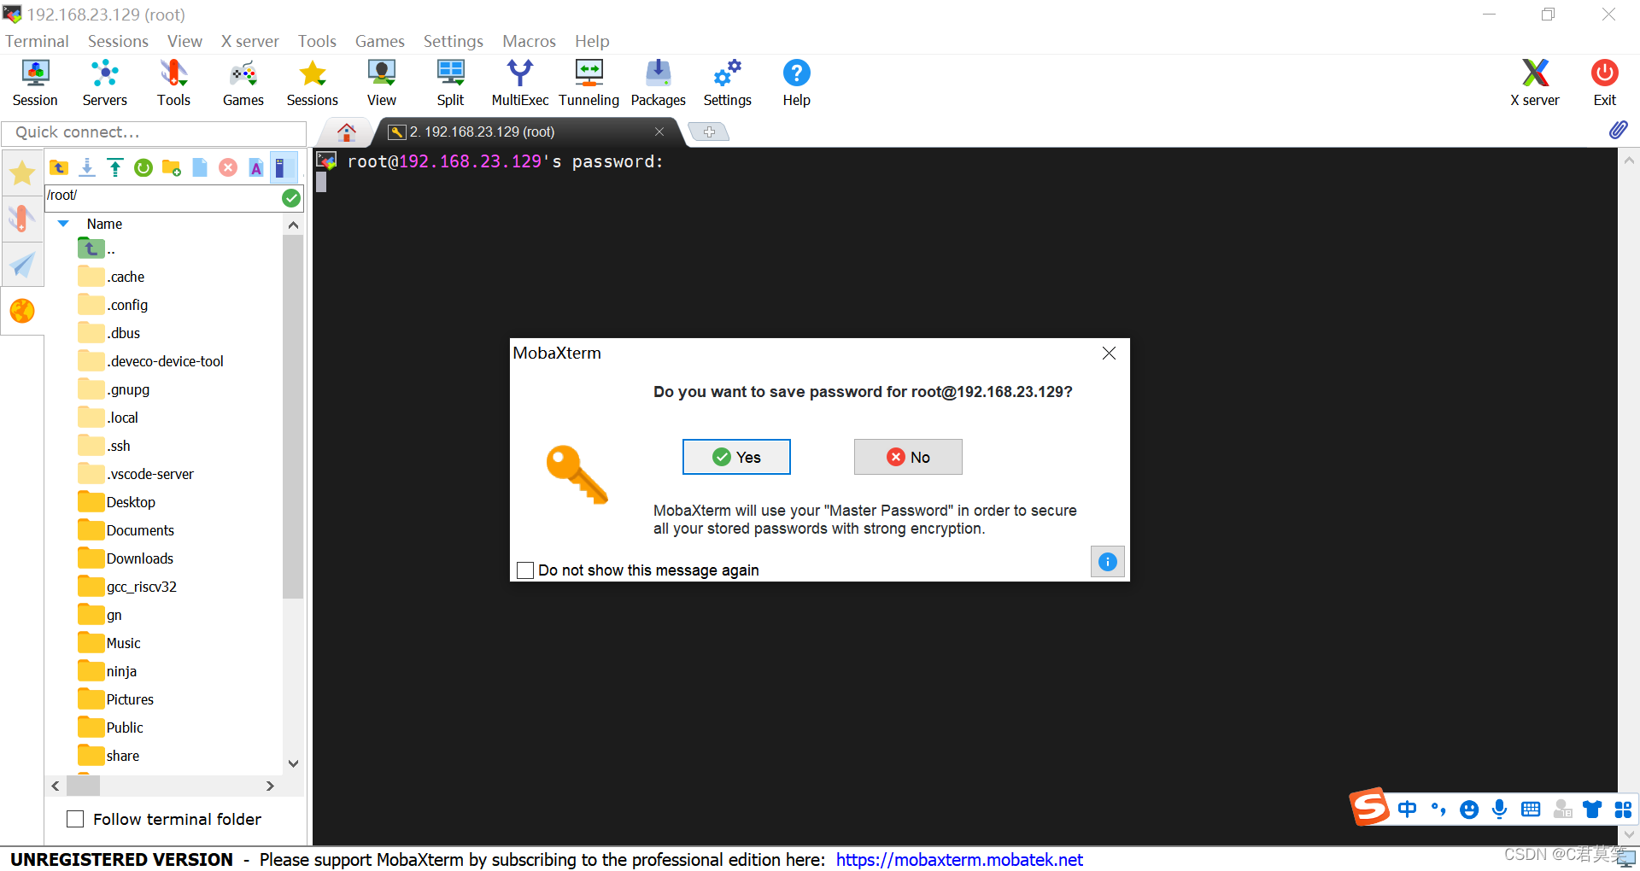
Task: Split the terminal view
Action: click(450, 81)
